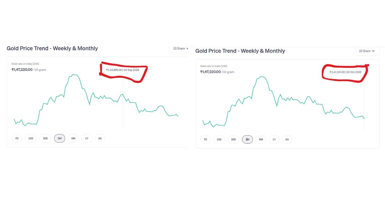Select 30D range in right chart

click(233, 139)
